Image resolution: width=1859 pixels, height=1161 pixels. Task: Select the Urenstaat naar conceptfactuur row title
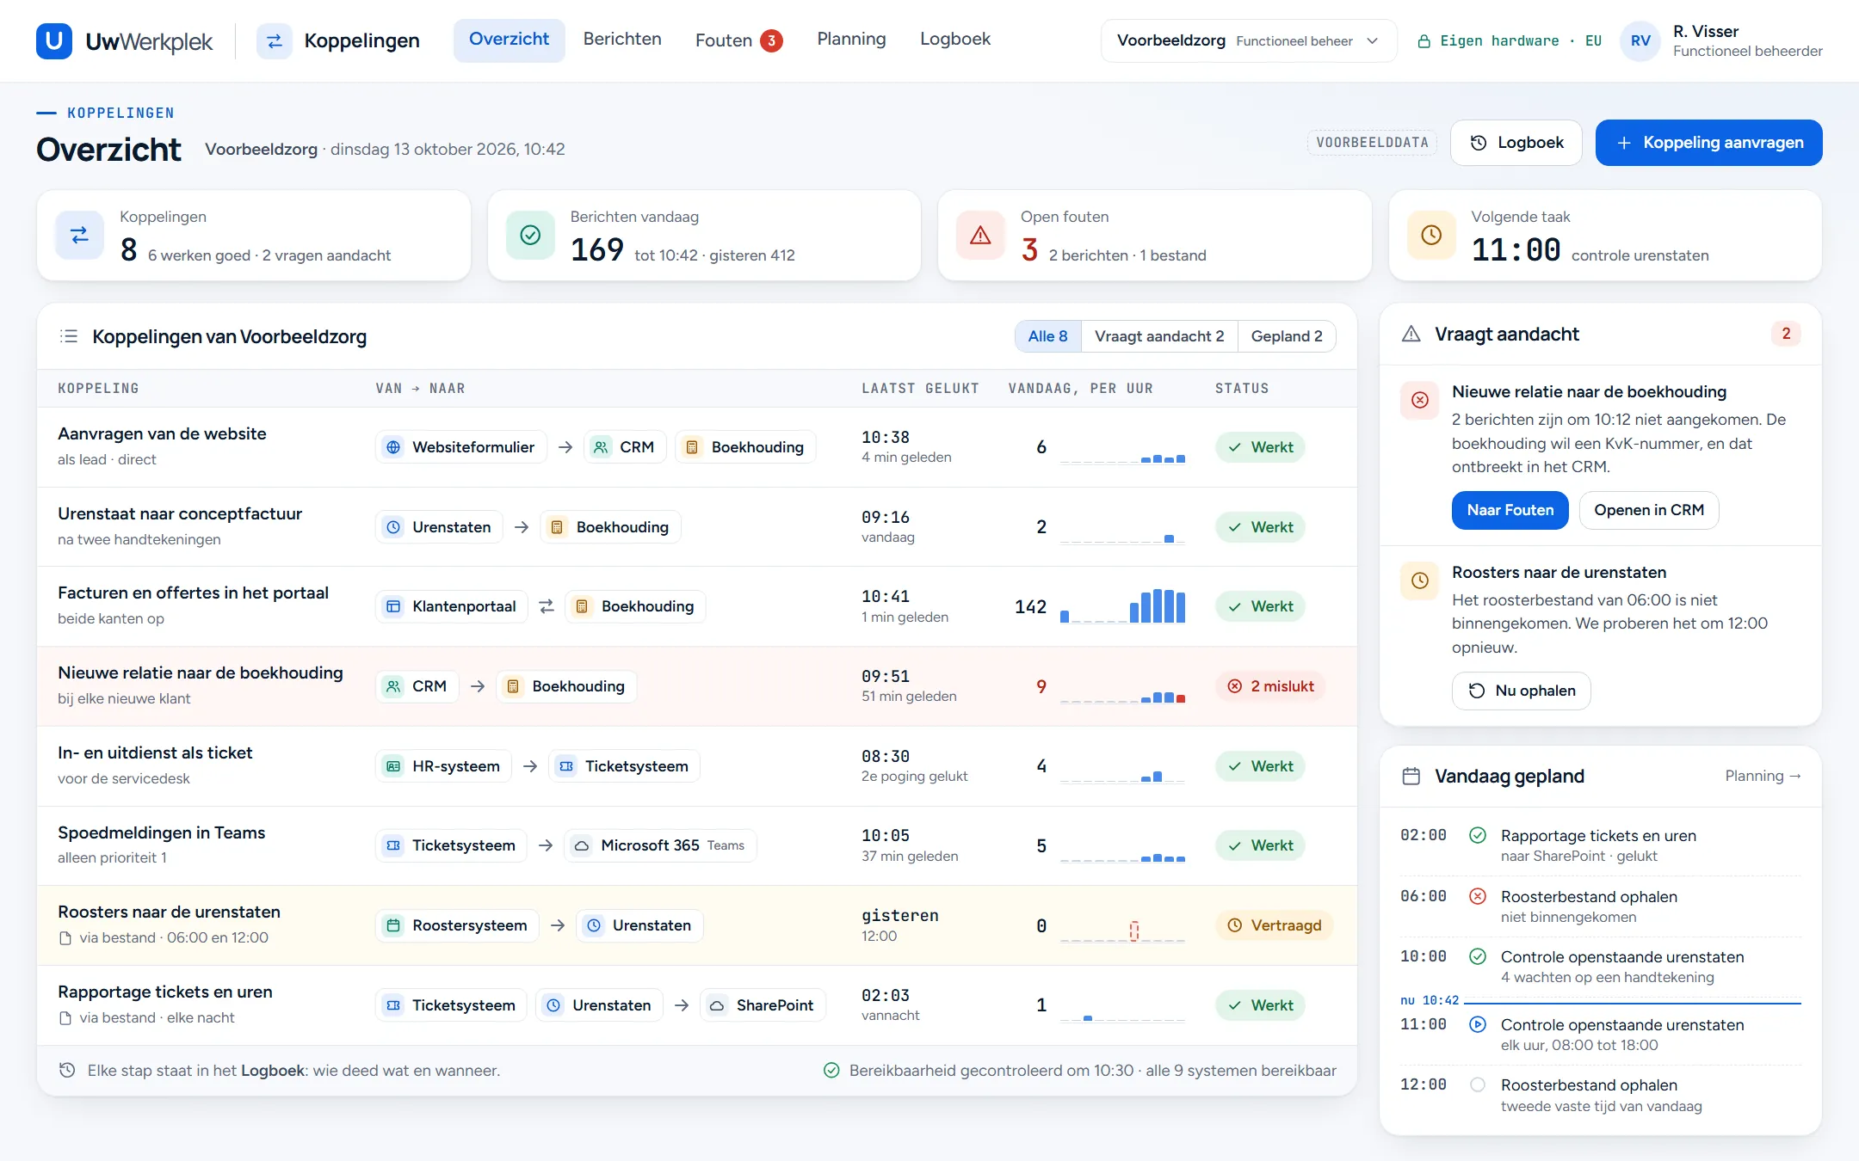180,513
